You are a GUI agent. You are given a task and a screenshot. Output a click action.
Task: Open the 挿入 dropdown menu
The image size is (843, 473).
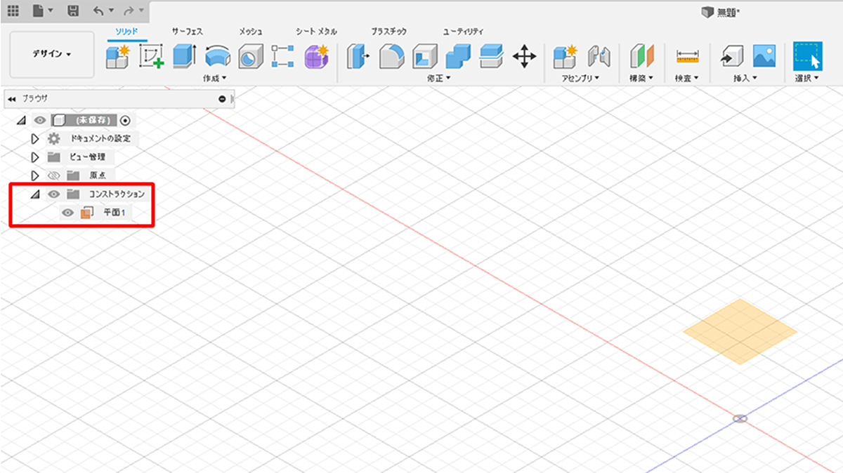[x=746, y=79]
